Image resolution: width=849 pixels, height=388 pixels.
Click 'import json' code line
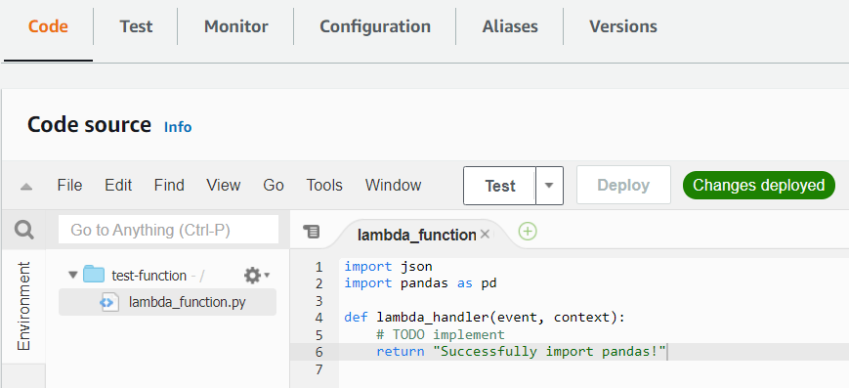click(x=388, y=266)
